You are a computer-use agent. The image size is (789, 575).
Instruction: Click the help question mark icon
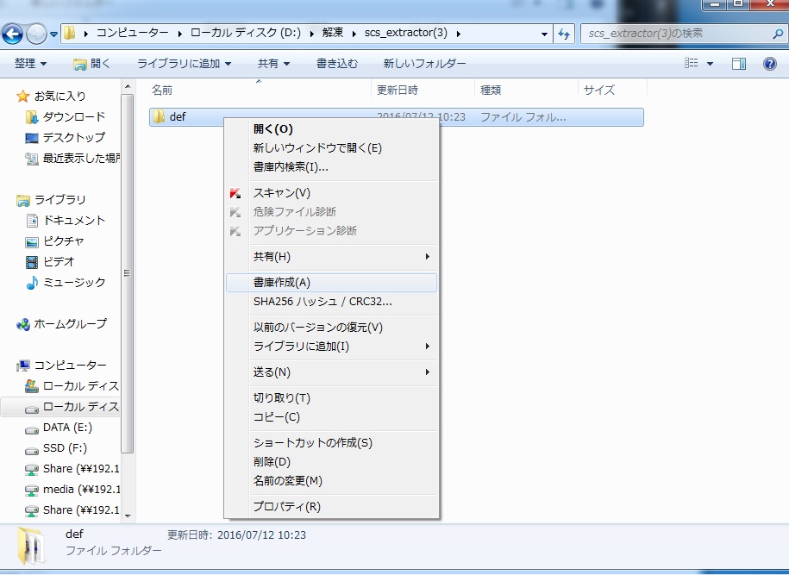pos(769,64)
